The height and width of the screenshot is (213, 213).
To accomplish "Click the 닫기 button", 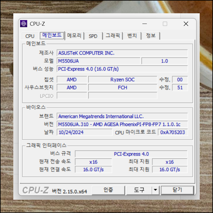I will [177, 190].
